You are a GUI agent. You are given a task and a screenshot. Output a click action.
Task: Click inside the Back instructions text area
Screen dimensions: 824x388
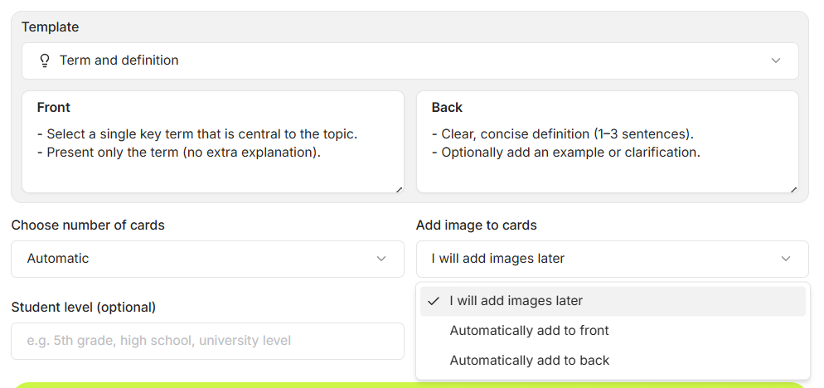coord(608,142)
